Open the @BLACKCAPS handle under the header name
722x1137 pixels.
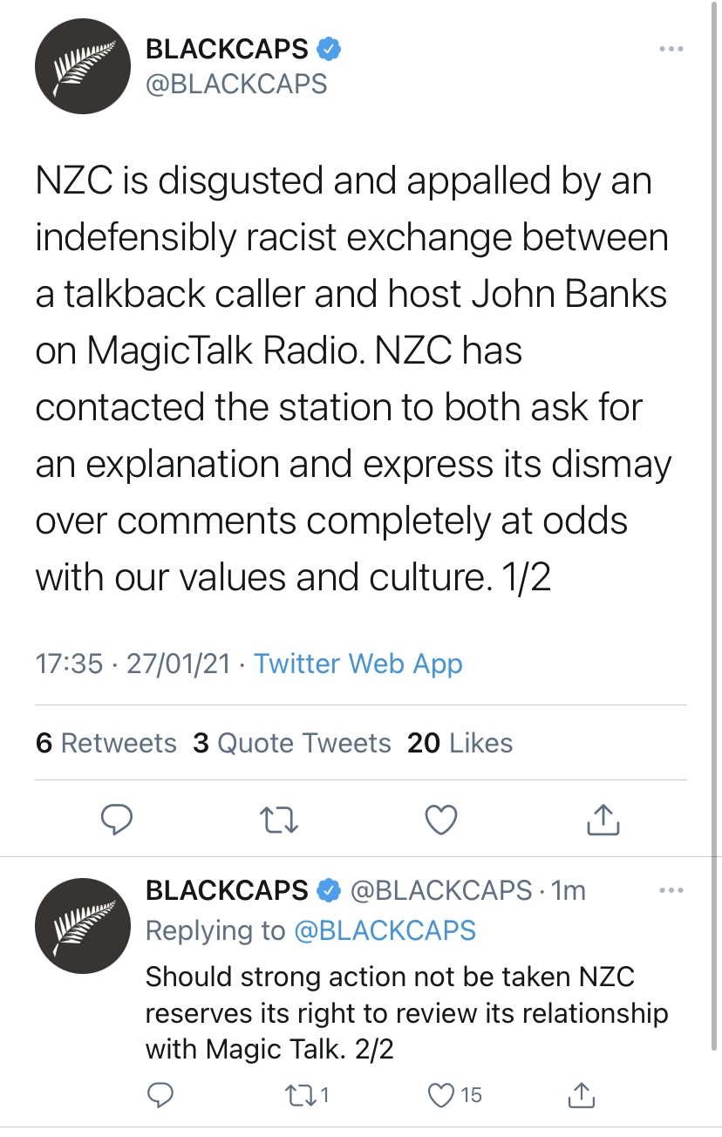tap(236, 84)
